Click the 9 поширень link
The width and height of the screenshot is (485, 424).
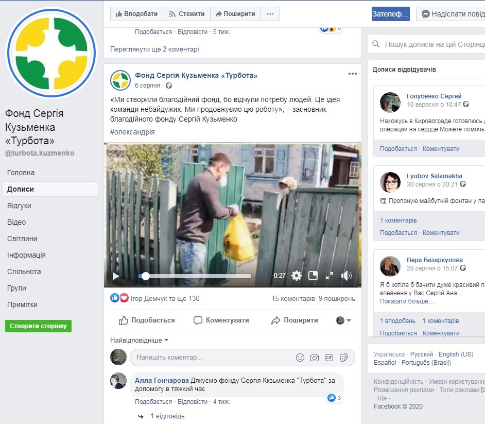pos(337,299)
